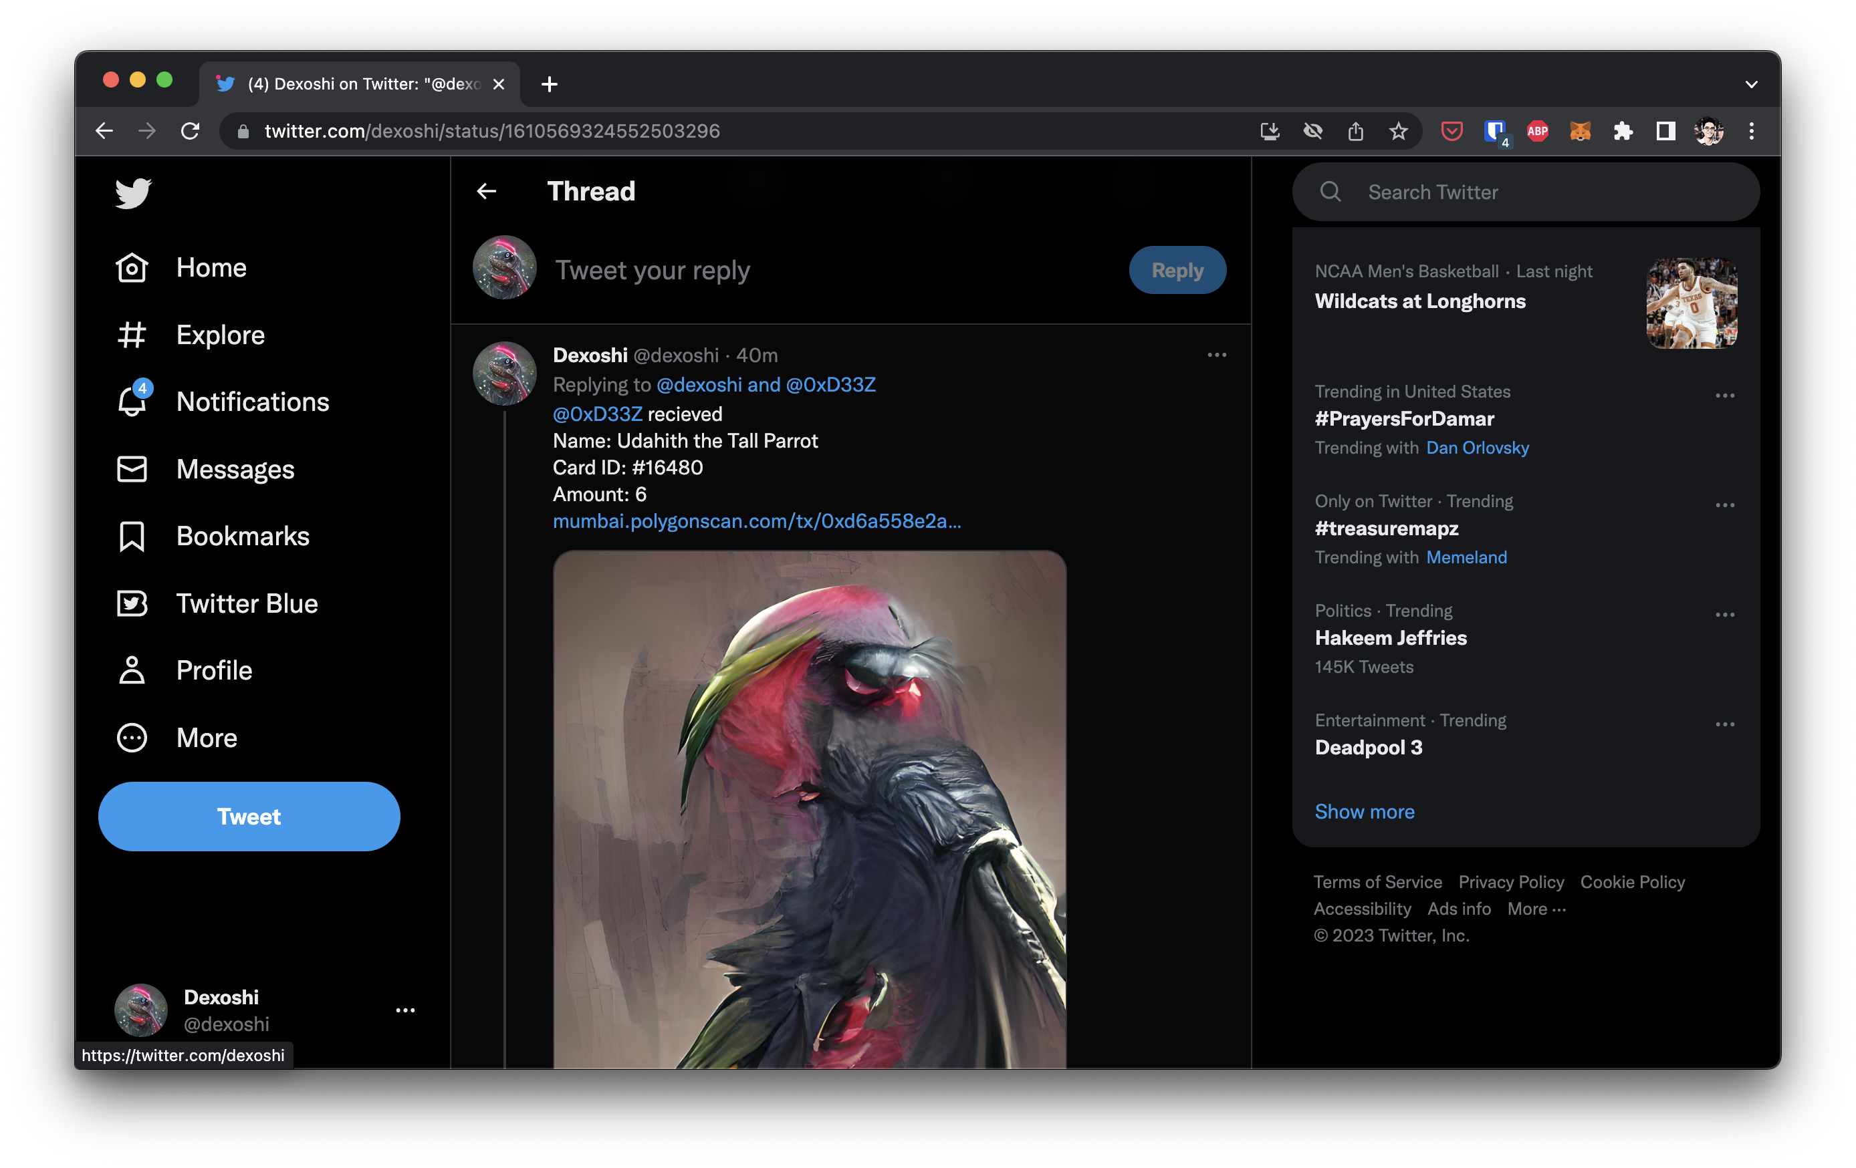Select the Notifications menu label
1856x1168 pixels.
253,402
